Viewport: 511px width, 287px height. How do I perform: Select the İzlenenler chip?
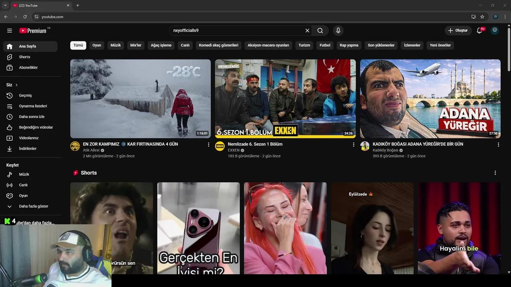[x=412, y=45]
